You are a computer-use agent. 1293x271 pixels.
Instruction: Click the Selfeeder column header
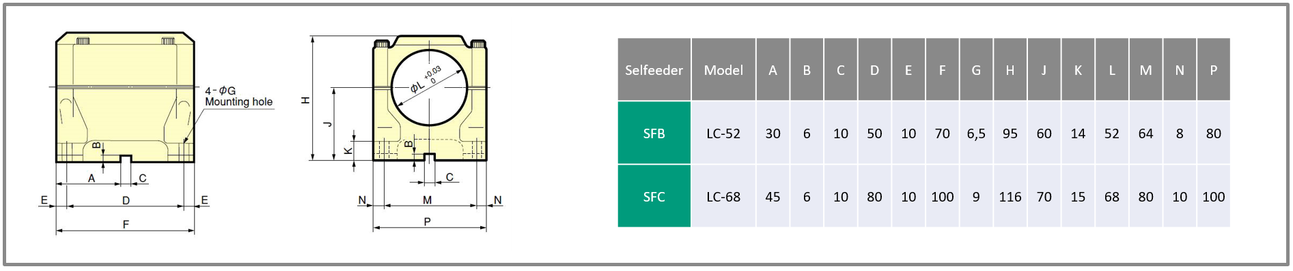(654, 69)
